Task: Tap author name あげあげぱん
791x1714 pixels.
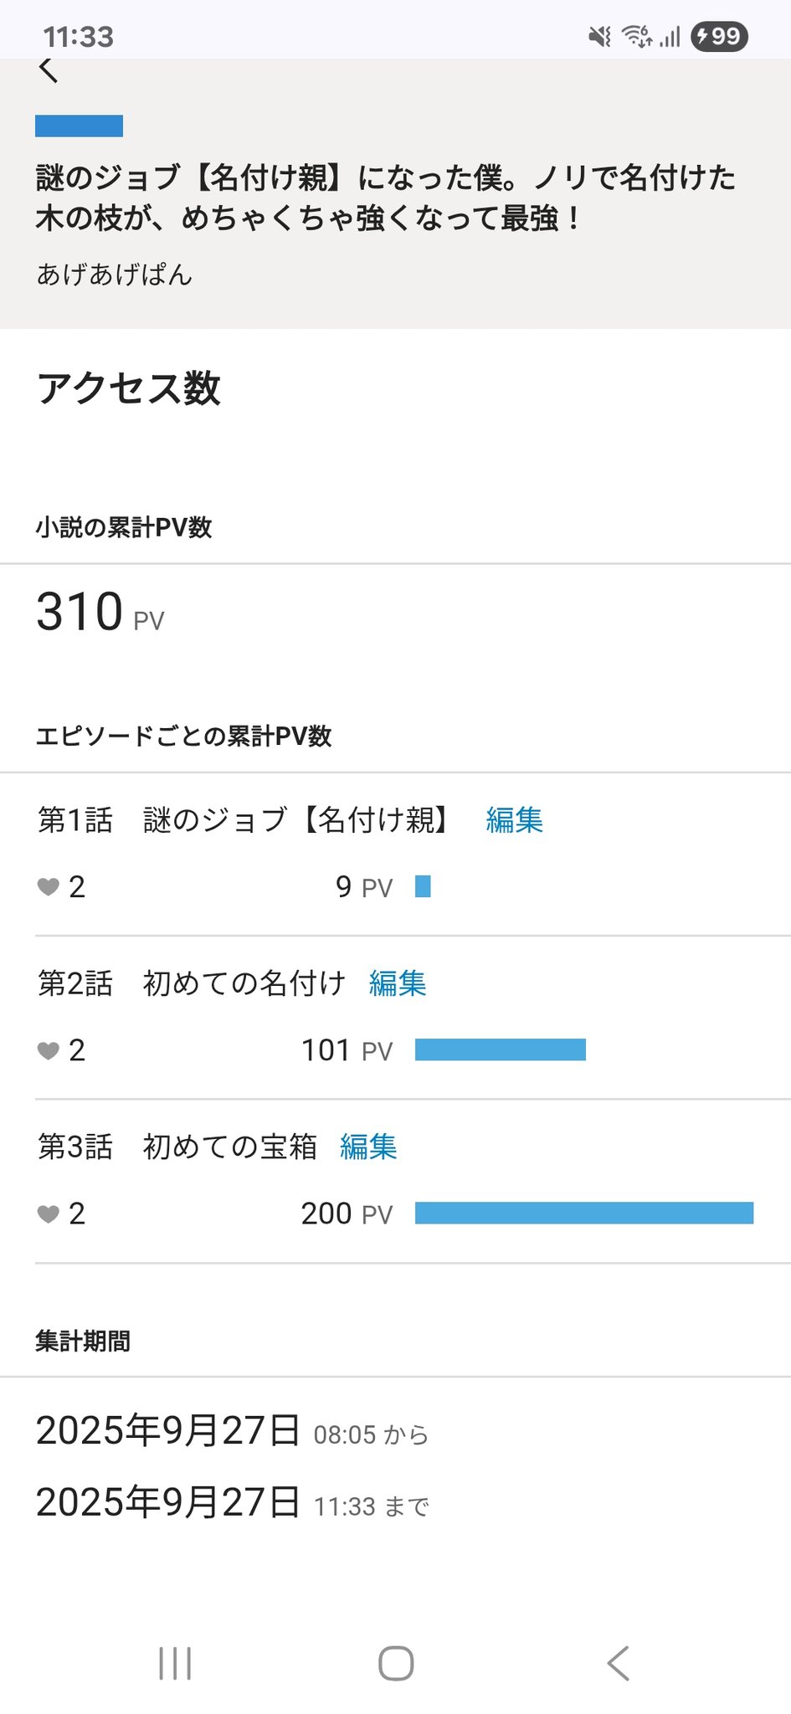Action: tap(115, 274)
